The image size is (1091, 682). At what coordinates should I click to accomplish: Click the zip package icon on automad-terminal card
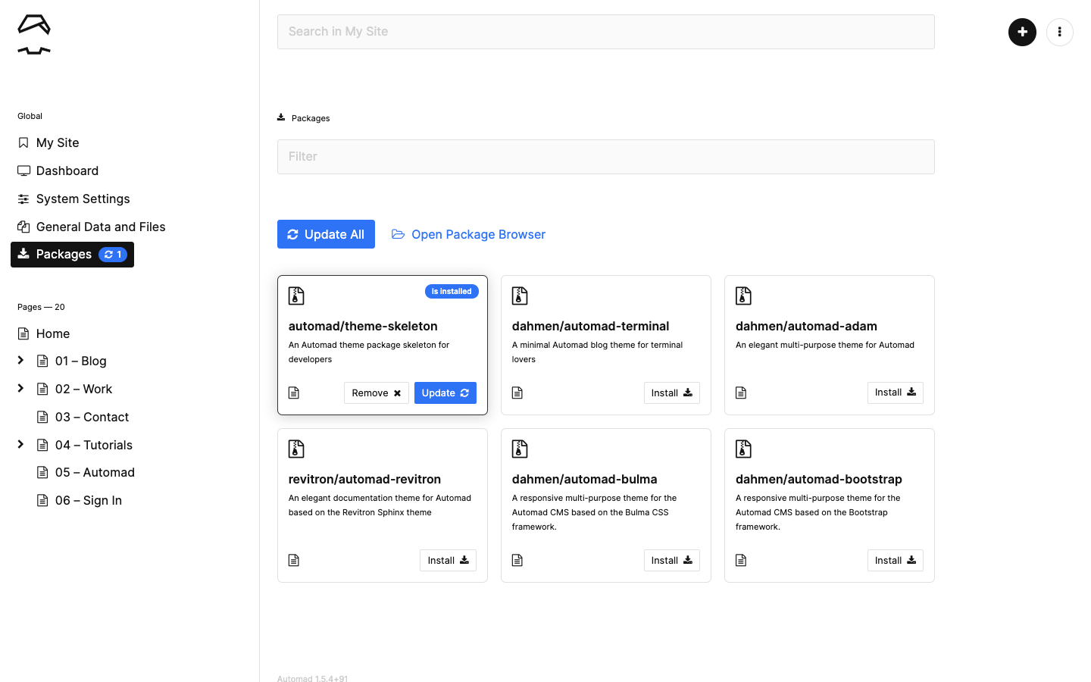pyautogui.click(x=520, y=296)
